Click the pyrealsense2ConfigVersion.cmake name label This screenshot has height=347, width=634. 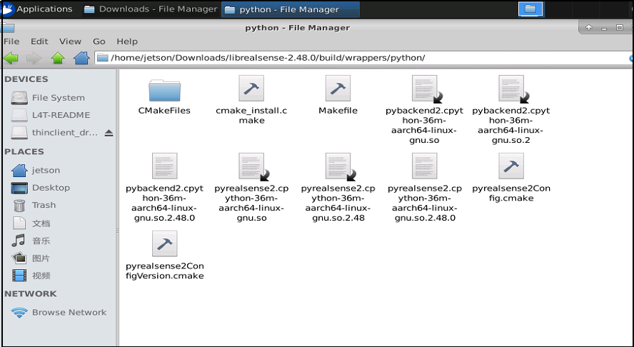(164, 271)
